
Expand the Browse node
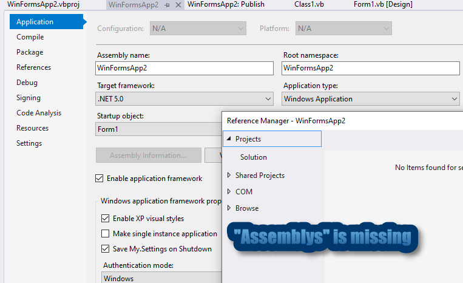229,208
